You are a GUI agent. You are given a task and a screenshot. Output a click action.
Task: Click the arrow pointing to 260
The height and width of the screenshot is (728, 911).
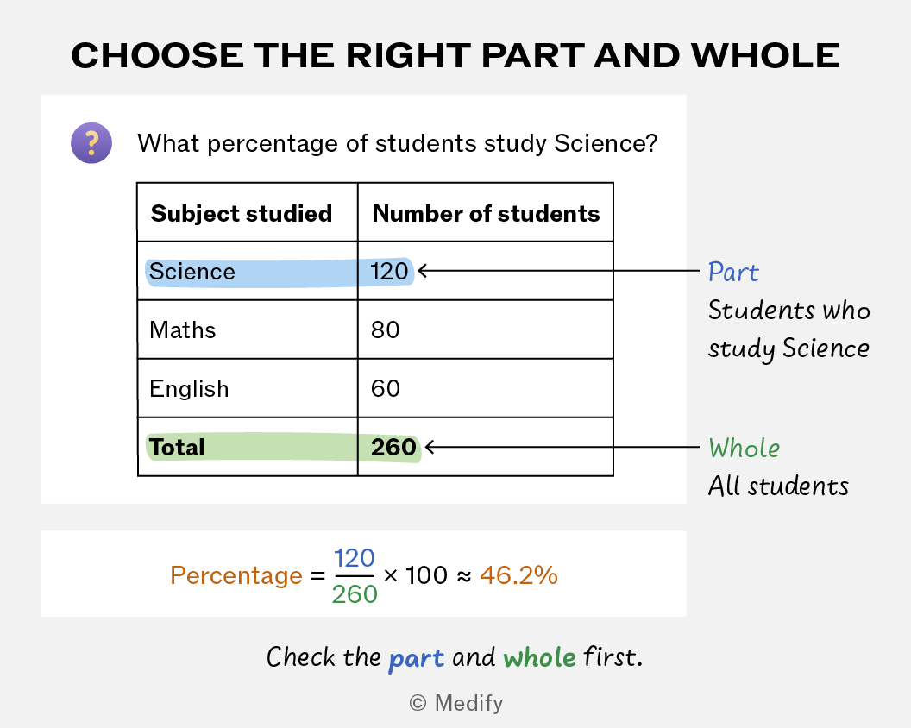tap(562, 447)
